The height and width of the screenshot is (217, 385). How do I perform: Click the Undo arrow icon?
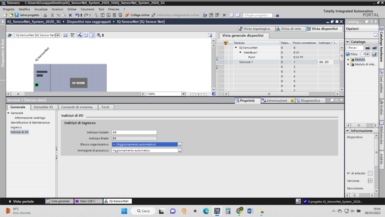[x=77, y=15]
